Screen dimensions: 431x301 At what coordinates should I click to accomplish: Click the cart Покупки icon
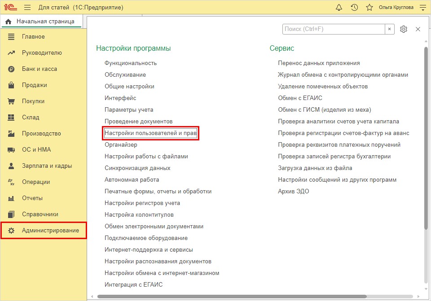pos(11,101)
